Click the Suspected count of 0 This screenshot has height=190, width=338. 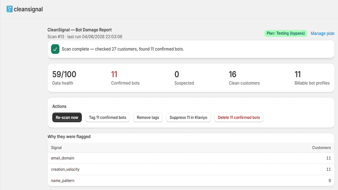pyautogui.click(x=176, y=74)
